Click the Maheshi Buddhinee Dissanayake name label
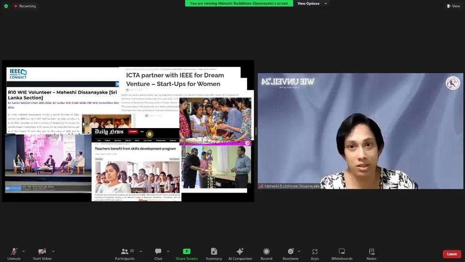Viewport: 465px width, 262px height. (292, 186)
